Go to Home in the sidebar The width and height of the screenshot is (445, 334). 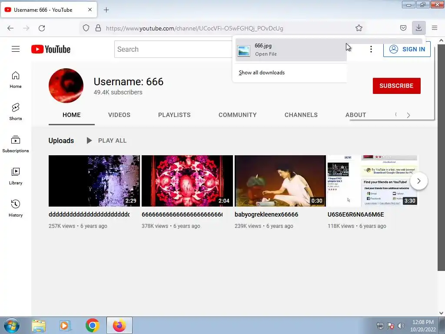(16, 80)
